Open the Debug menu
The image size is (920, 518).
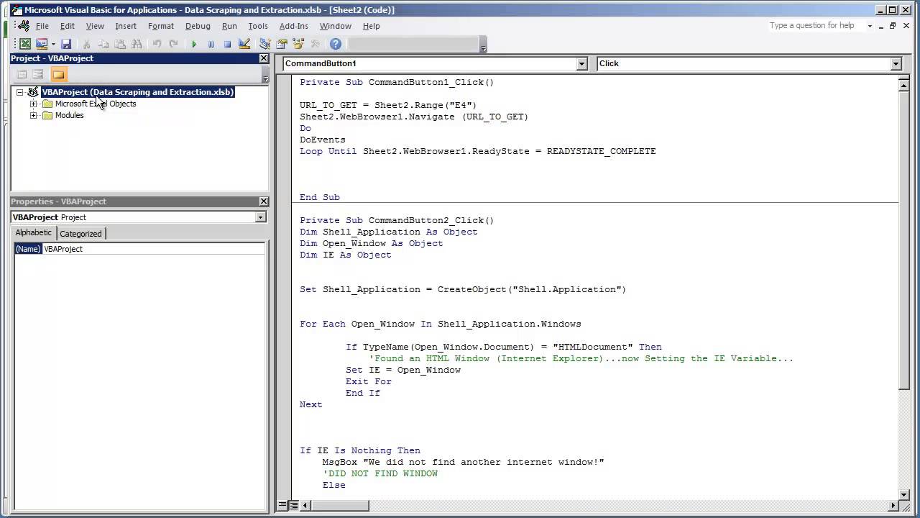(198, 26)
